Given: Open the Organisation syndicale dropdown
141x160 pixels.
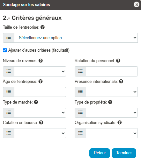Looking at the screenshot, I should pyautogui.click(x=112, y=133).
